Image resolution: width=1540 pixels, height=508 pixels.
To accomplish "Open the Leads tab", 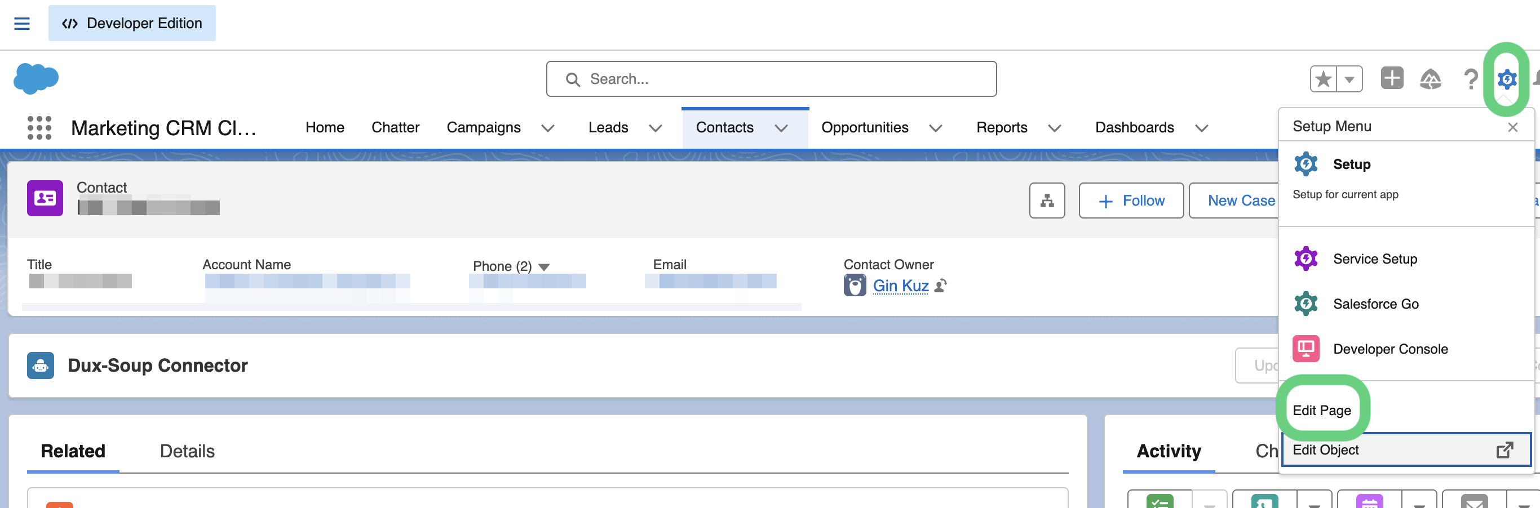I will pyautogui.click(x=608, y=127).
